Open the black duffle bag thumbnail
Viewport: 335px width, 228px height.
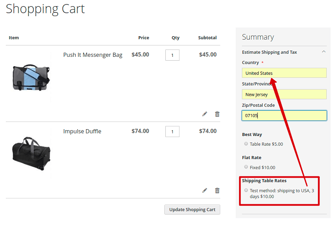(31, 153)
